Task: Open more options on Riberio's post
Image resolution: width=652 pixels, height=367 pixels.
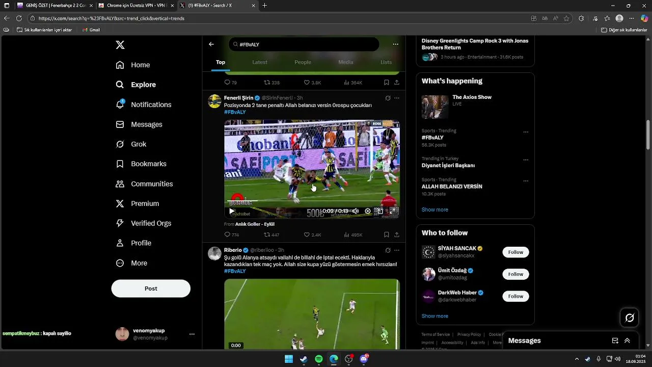Action: coord(397,250)
